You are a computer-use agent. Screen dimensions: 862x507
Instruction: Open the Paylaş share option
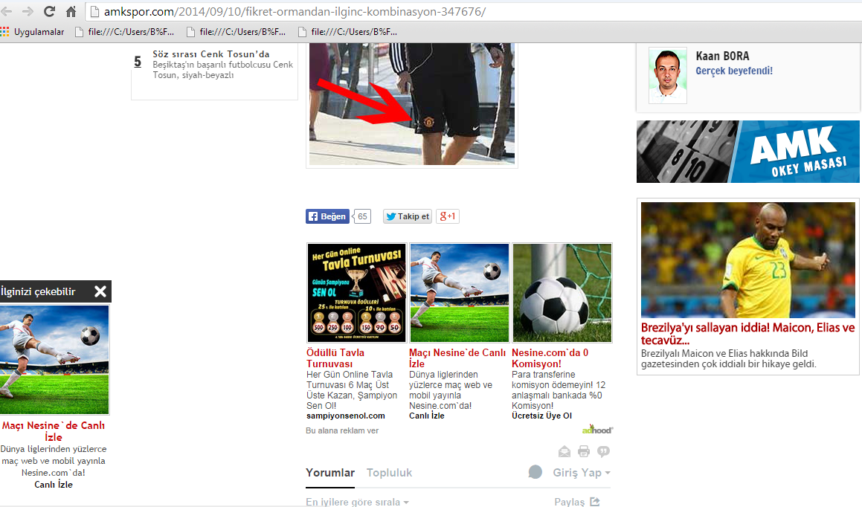576,502
